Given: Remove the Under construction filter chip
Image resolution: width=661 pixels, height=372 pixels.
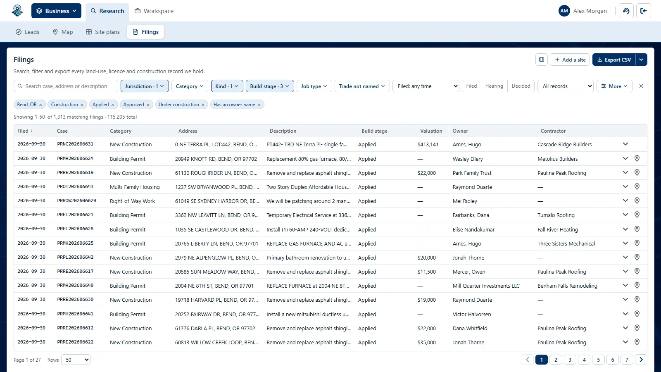Looking at the screenshot, I should tap(203, 105).
